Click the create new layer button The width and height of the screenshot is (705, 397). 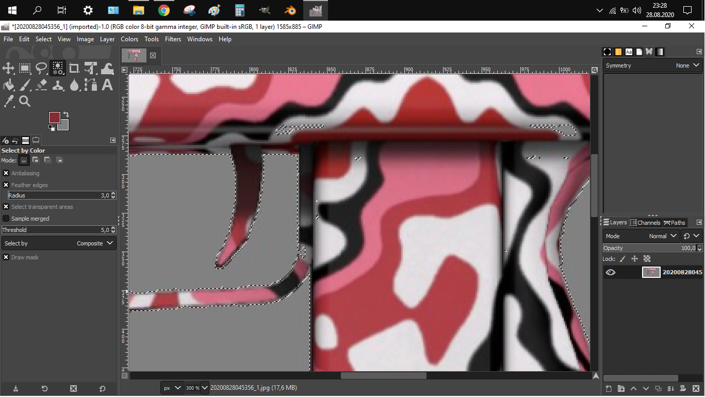click(609, 388)
